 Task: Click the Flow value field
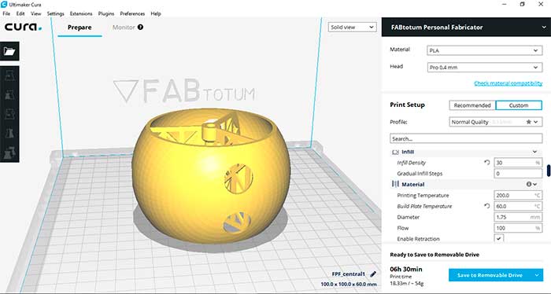click(x=518, y=228)
